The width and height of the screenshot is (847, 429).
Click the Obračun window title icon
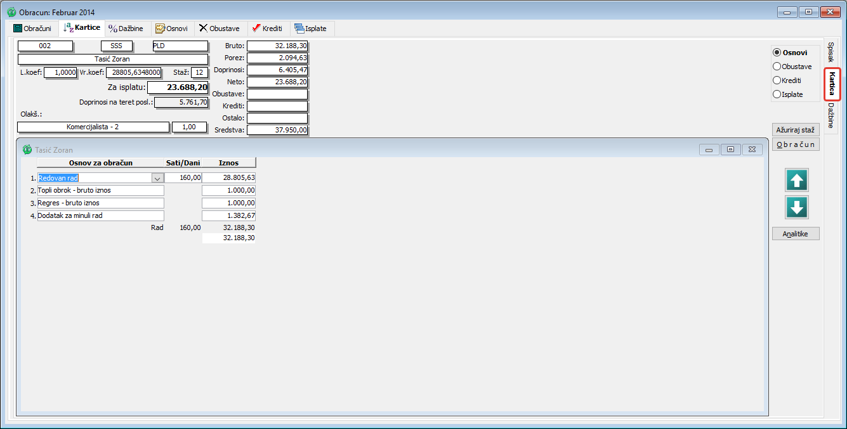[11, 12]
